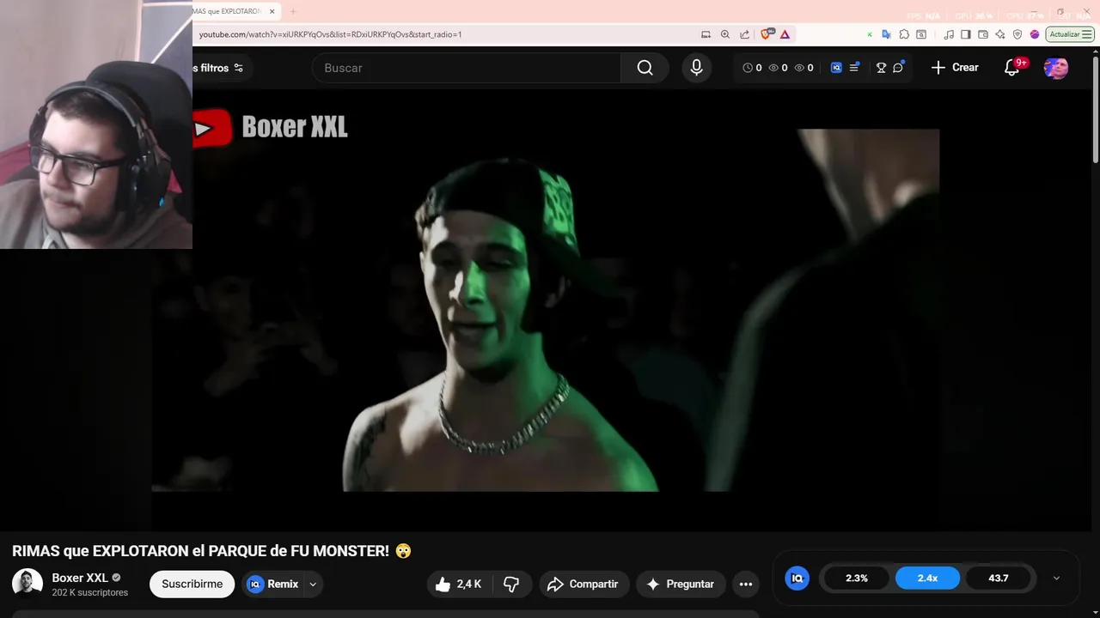Click the browser profile avatar icon
1100x618 pixels.
[1035, 34]
